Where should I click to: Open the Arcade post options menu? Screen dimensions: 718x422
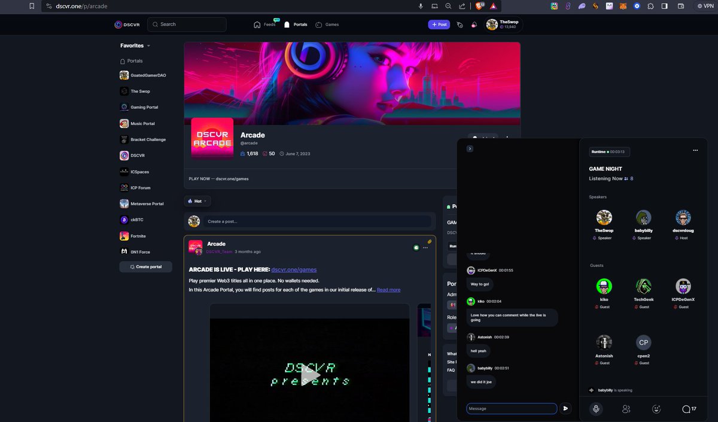coord(425,247)
